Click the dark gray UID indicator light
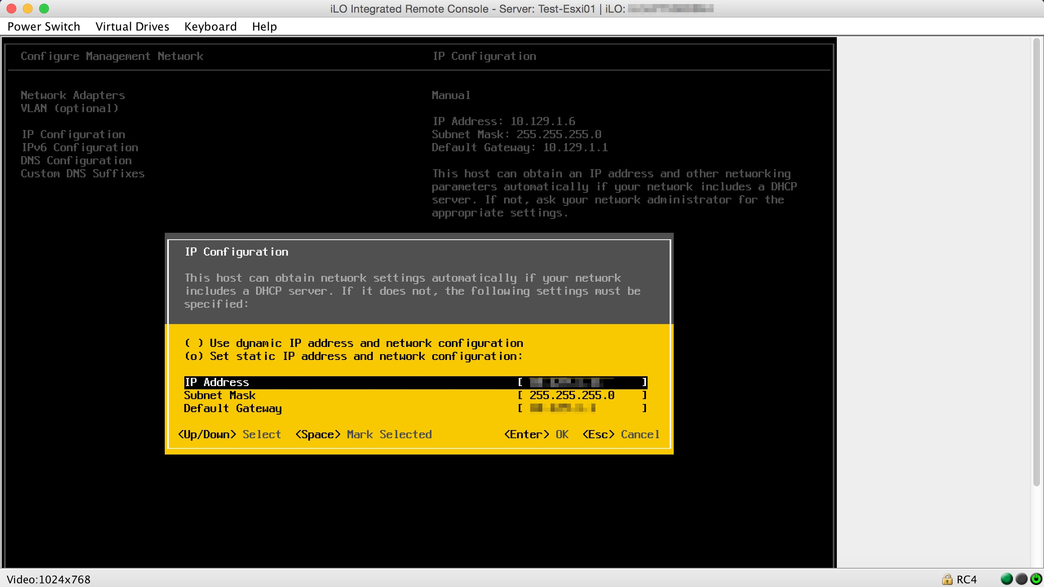 1022,579
